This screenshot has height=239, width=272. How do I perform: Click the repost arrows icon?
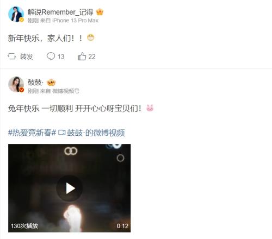coord(12,56)
